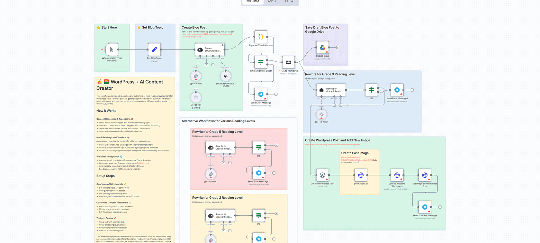
Task: Click the Create Structured Blog agent node
Action: pyautogui.click(x=209, y=50)
